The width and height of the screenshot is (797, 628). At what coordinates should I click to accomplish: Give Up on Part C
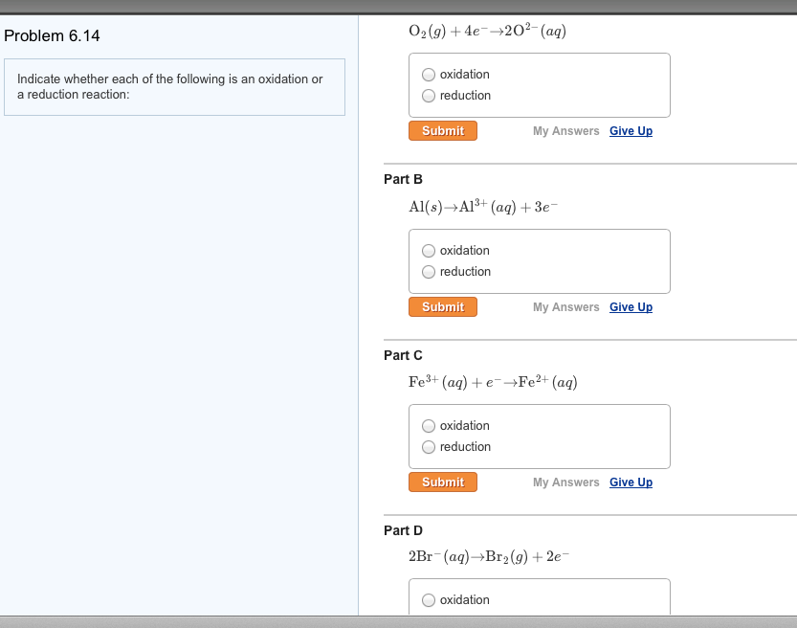[x=631, y=482]
